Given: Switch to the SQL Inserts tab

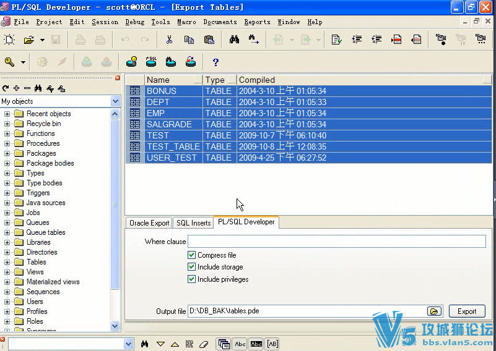Looking at the screenshot, I should [x=193, y=223].
